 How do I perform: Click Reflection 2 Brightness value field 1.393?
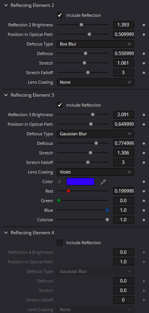point(123,25)
